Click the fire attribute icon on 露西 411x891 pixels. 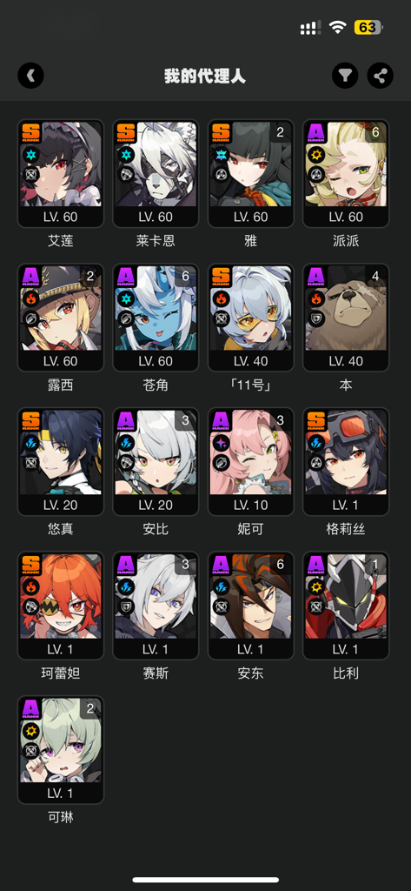pyautogui.click(x=30, y=298)
